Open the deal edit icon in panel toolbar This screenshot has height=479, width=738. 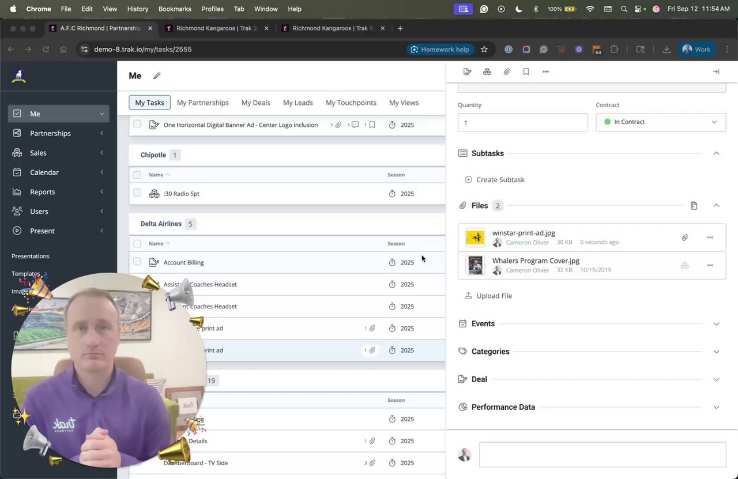click(x=468, y=71)
